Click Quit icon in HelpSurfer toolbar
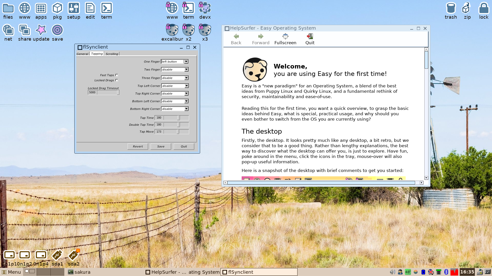 310,39
